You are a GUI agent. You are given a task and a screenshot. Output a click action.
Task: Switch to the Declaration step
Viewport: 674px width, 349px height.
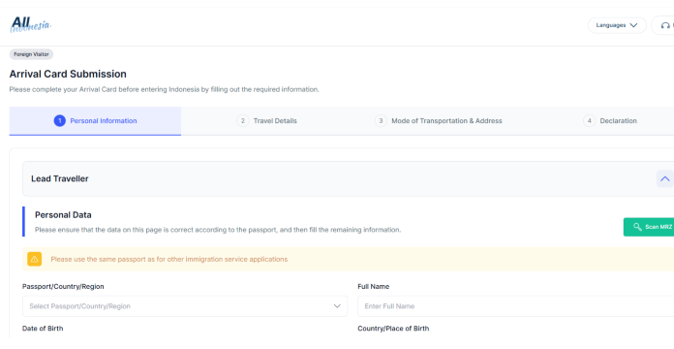pyautogui.click(x=610, y=121)
